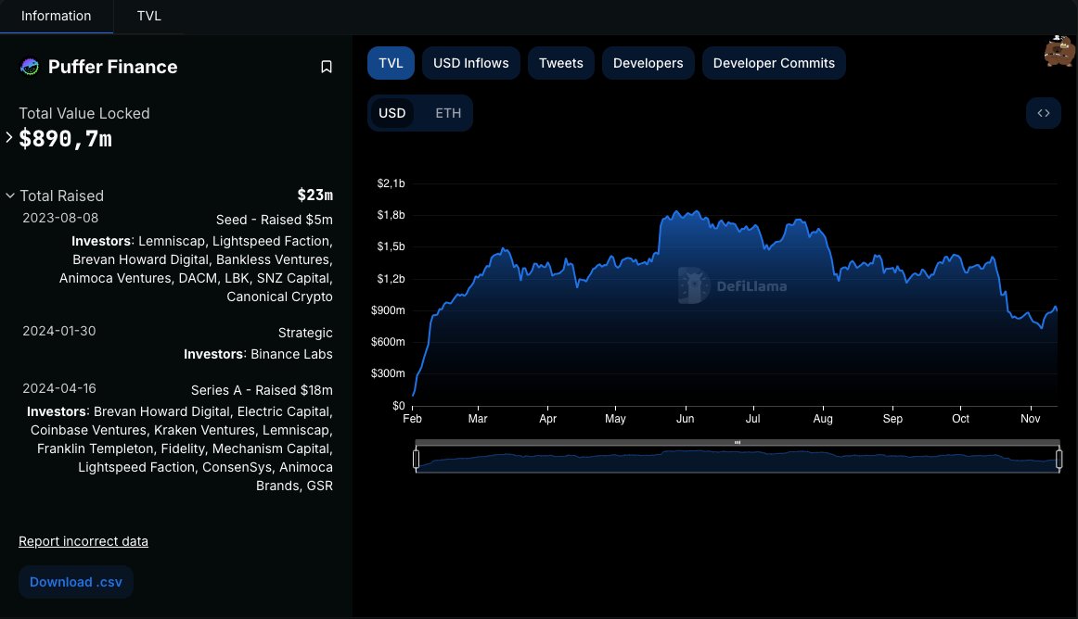
Task: Click the 2024-04-16 Series A date
Action: 59,389
